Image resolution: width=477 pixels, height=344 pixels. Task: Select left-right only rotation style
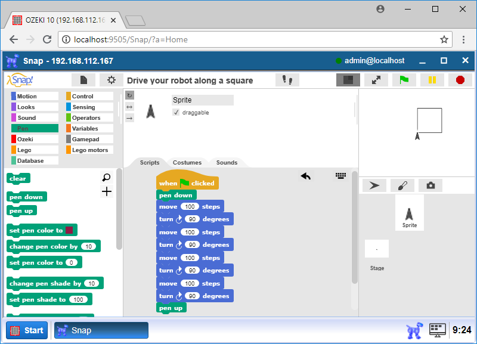[129, 107]
